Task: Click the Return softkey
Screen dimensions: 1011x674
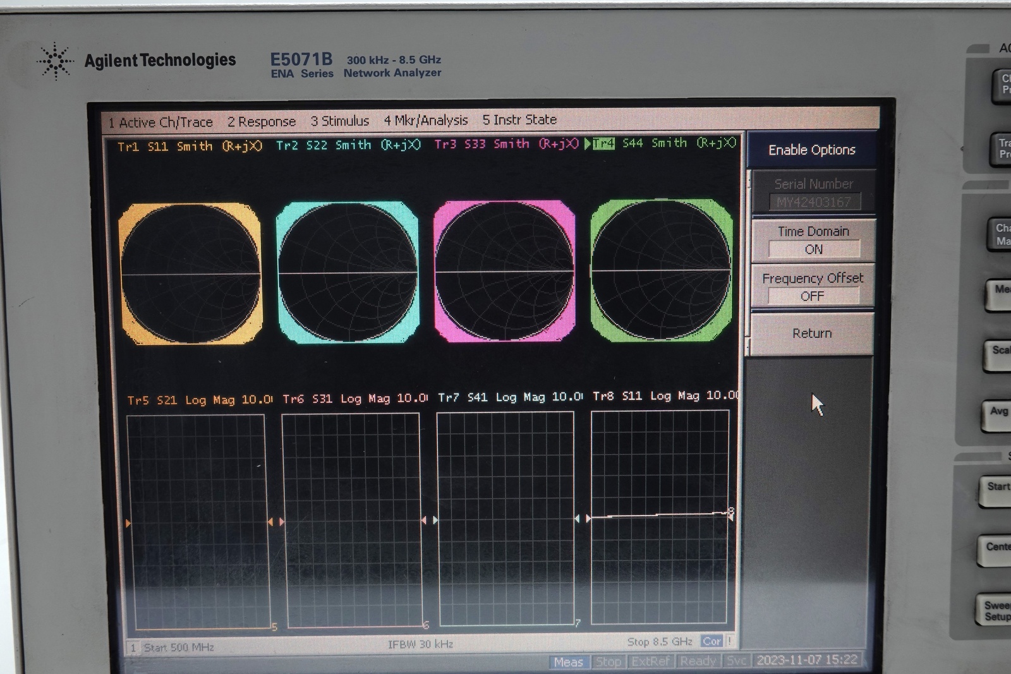Action: point(812,334)
